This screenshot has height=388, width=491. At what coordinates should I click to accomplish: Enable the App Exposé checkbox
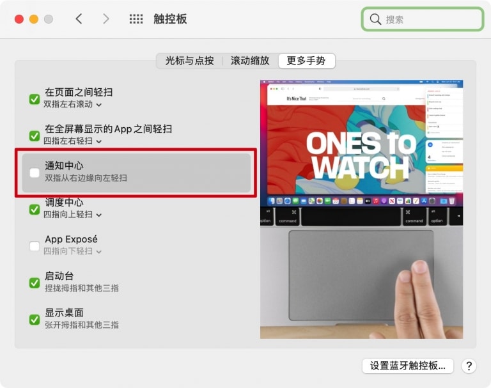click(35, 246)
